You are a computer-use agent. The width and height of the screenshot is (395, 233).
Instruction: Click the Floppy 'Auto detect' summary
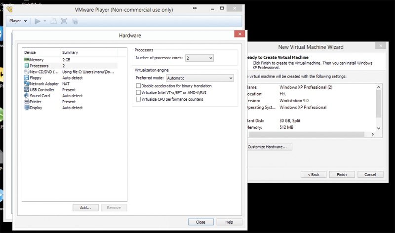pos(72,78)
